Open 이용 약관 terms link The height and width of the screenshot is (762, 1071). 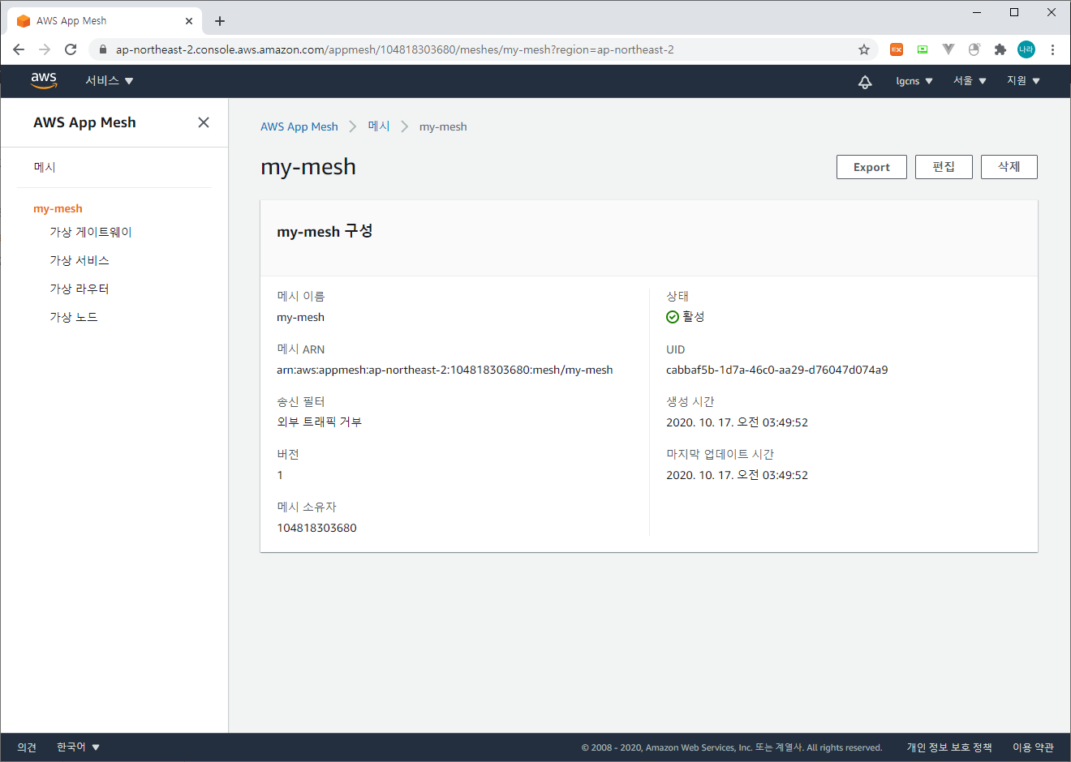click(x=1033, y=747)
